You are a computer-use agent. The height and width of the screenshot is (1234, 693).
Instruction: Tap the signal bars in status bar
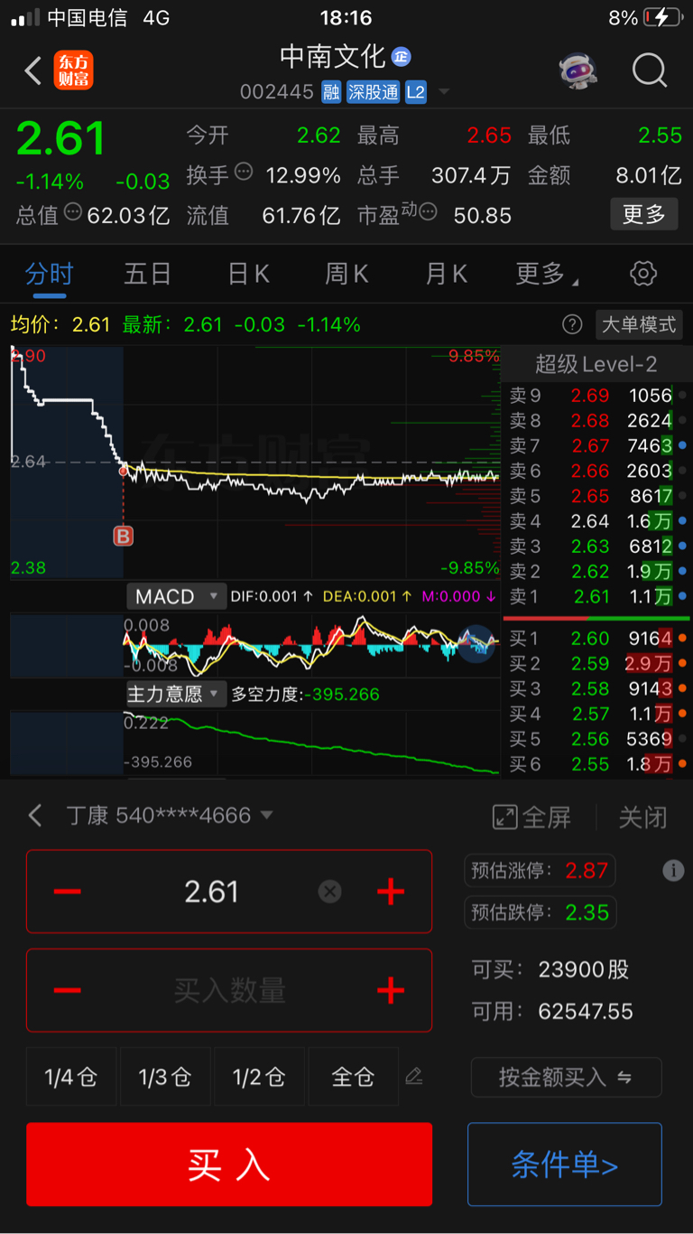24,17
